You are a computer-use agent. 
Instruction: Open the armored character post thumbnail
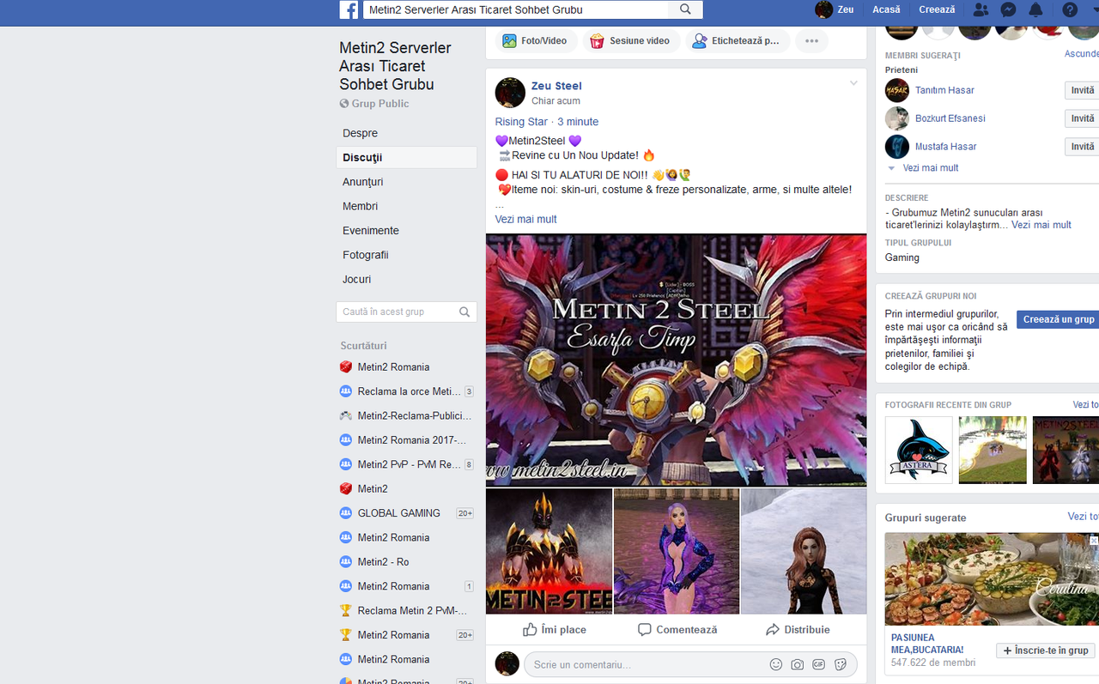click(549, 551)
